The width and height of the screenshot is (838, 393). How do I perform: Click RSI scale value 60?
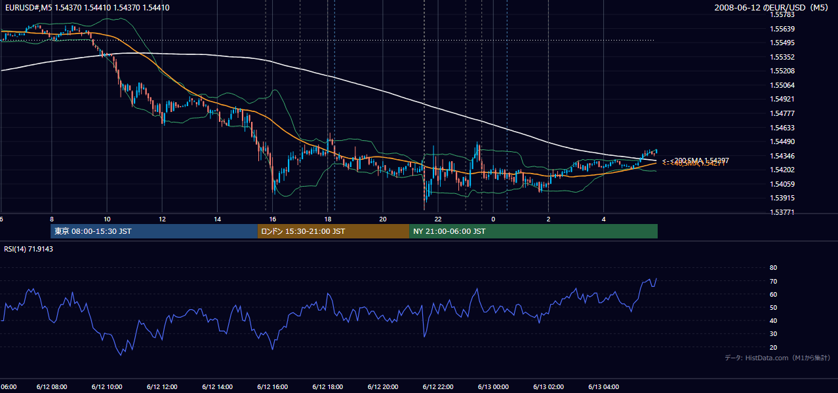click(x=773, y=294)
